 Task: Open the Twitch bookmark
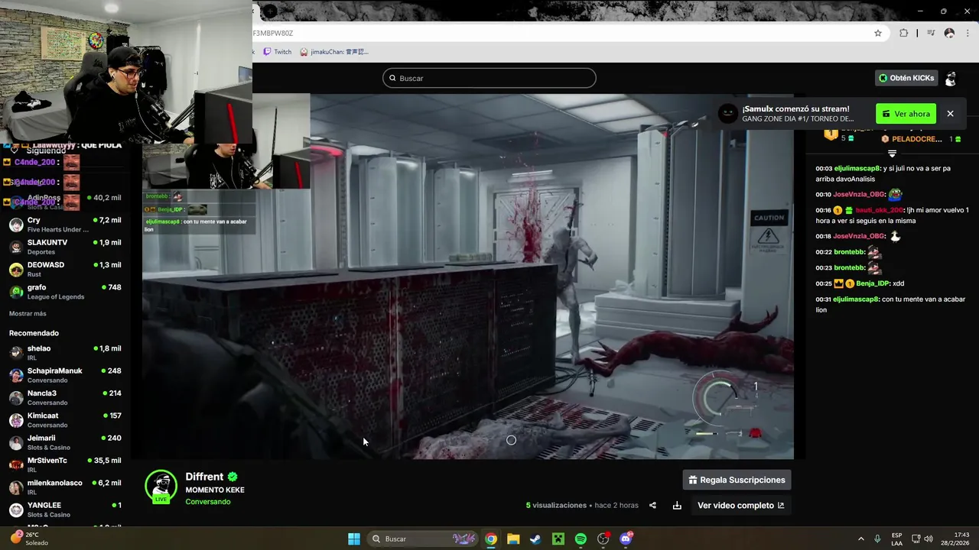pyautogui.click(x=277, y=52)
